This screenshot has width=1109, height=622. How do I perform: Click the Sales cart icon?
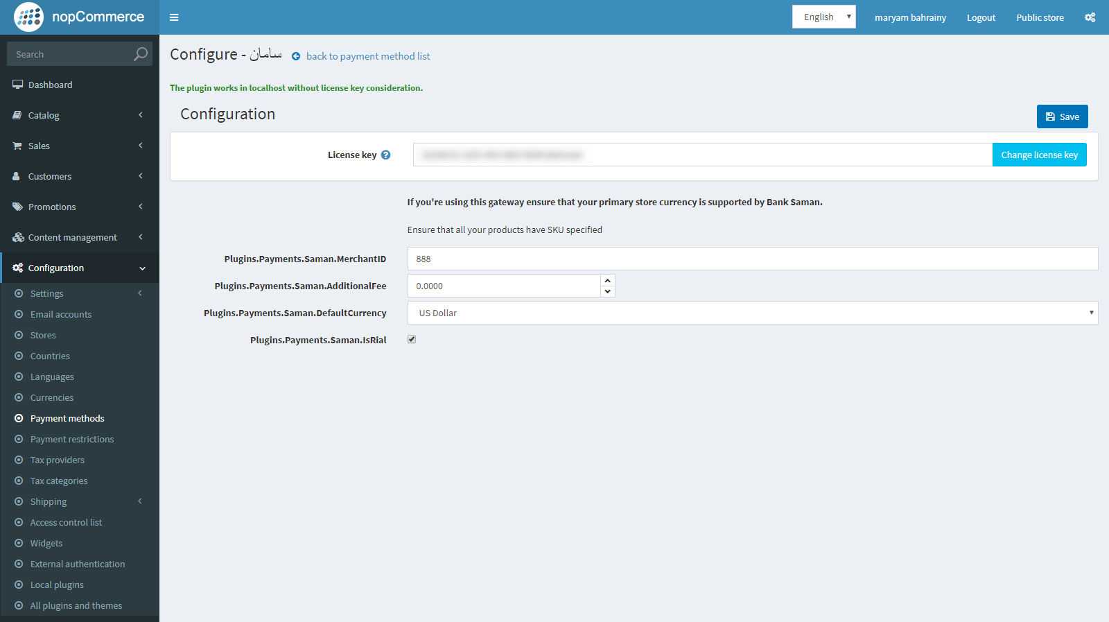17,146
